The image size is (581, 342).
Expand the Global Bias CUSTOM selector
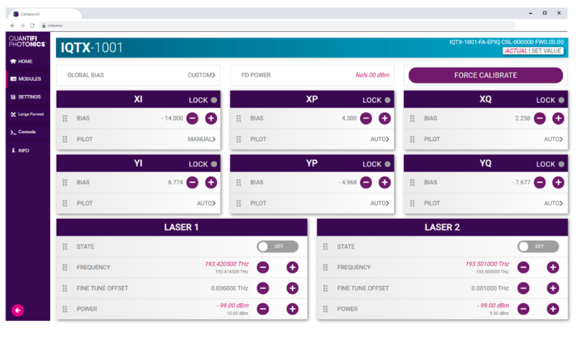click(x=202, y=75)
